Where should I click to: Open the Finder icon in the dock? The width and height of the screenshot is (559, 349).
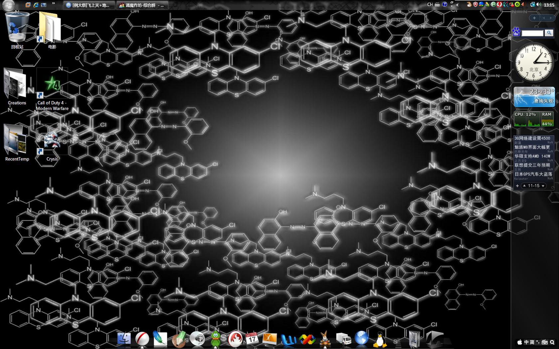(124, 339)
